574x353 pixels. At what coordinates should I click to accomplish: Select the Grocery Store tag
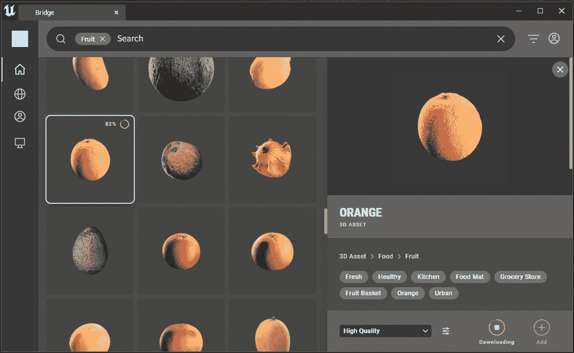[520, 276]
